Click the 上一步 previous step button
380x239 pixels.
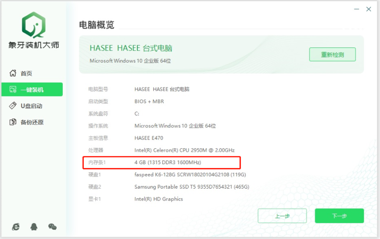(282, 216)
